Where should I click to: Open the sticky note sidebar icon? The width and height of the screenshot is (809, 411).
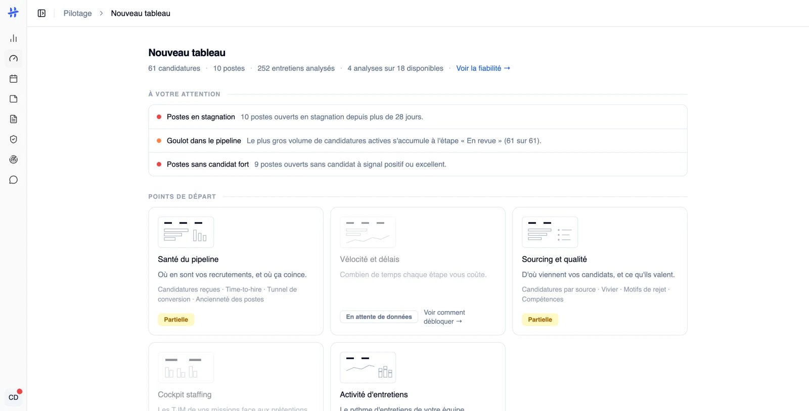tap(14, 99)
